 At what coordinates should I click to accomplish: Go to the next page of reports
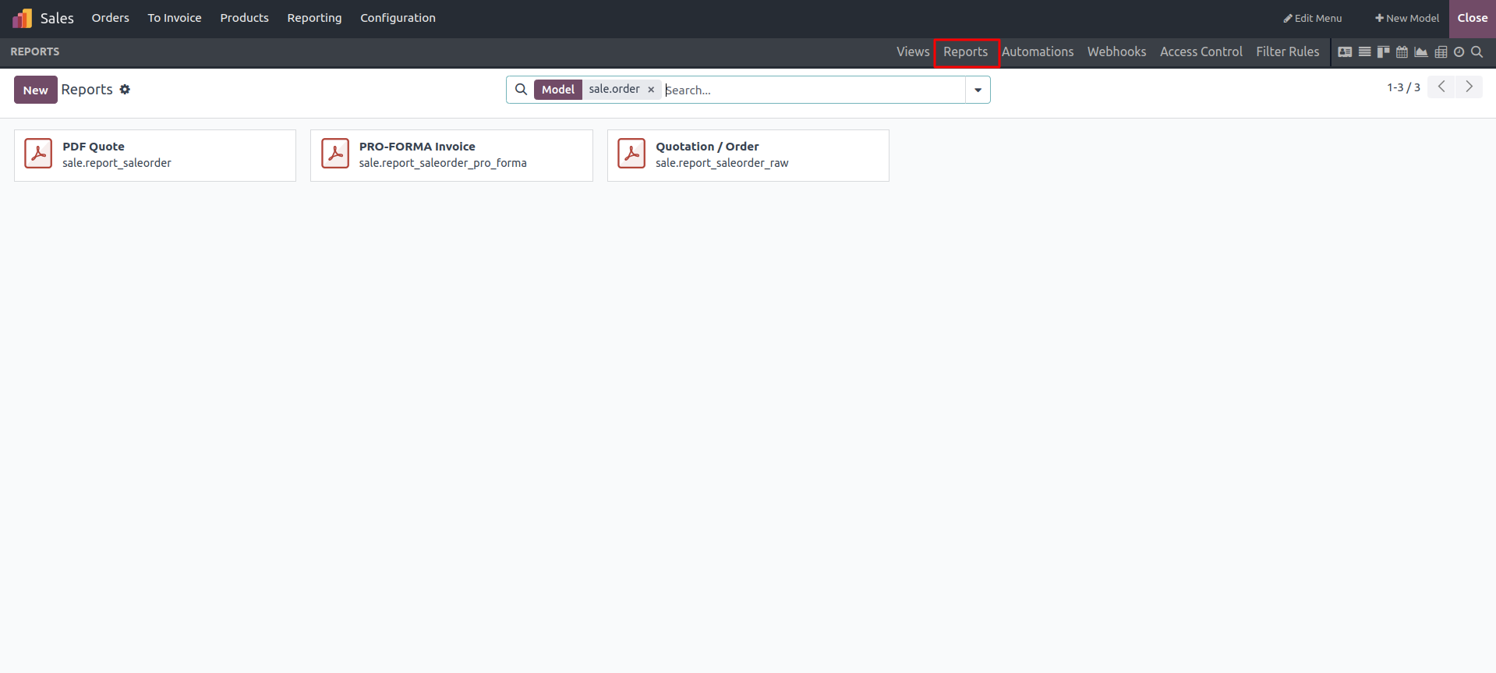tap(1469, 87)
